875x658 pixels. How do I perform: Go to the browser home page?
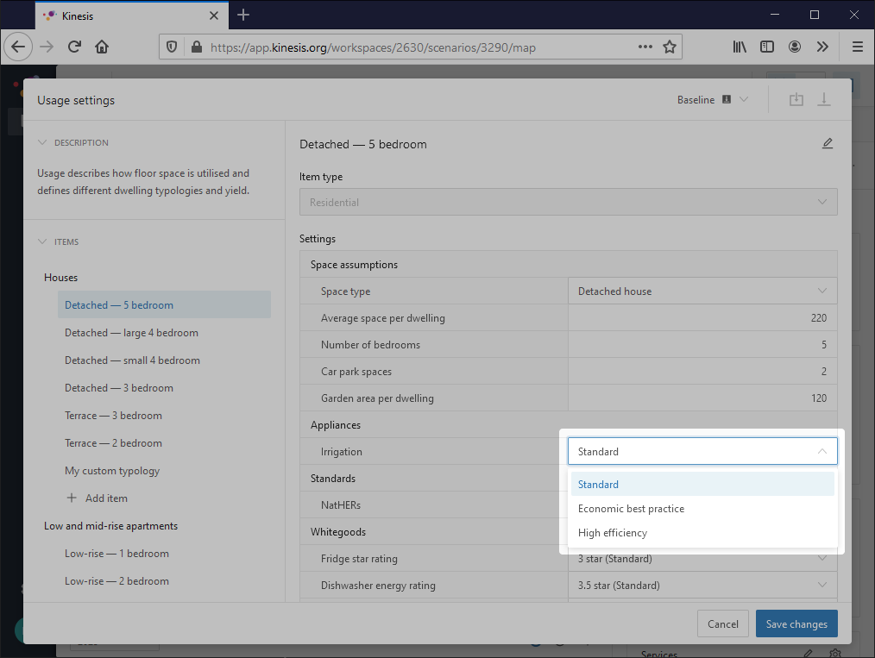pyautogui.click(x=102, y=47)
